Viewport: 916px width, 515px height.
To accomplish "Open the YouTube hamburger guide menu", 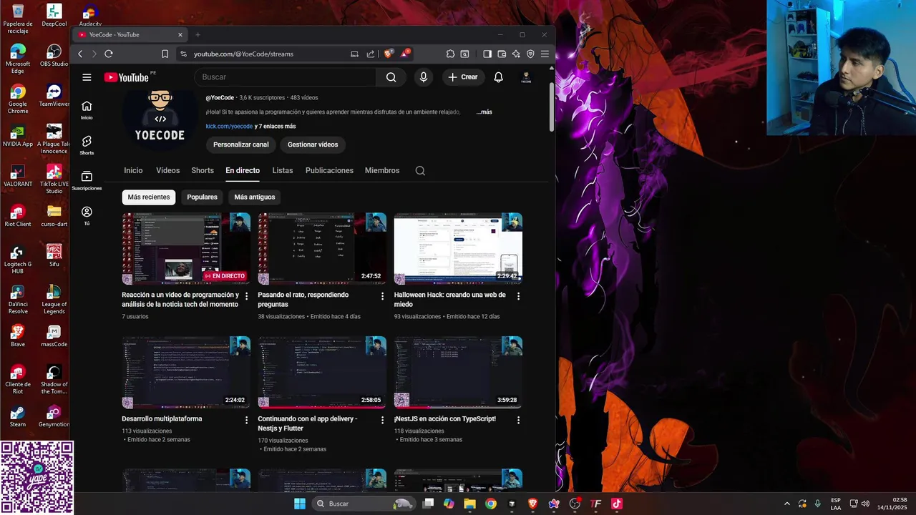I will tap(87, 77).
